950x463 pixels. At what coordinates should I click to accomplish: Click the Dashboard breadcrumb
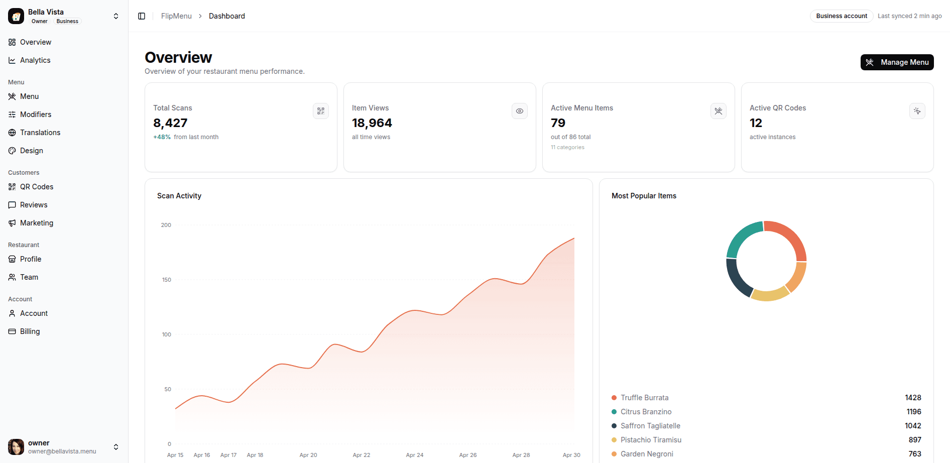coord(227,16)
